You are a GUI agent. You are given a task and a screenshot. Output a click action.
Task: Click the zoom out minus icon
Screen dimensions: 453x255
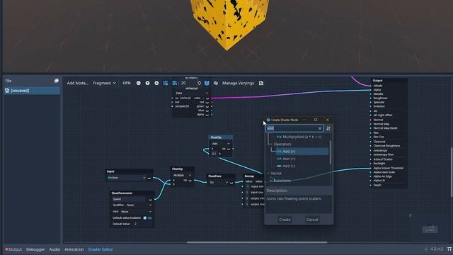pyautogui.click(x=139, y=83)
